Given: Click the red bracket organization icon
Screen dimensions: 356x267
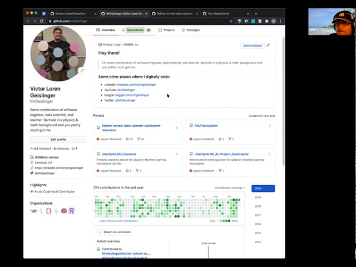Looking at the screenshot, I should click(x=48, y=211).
